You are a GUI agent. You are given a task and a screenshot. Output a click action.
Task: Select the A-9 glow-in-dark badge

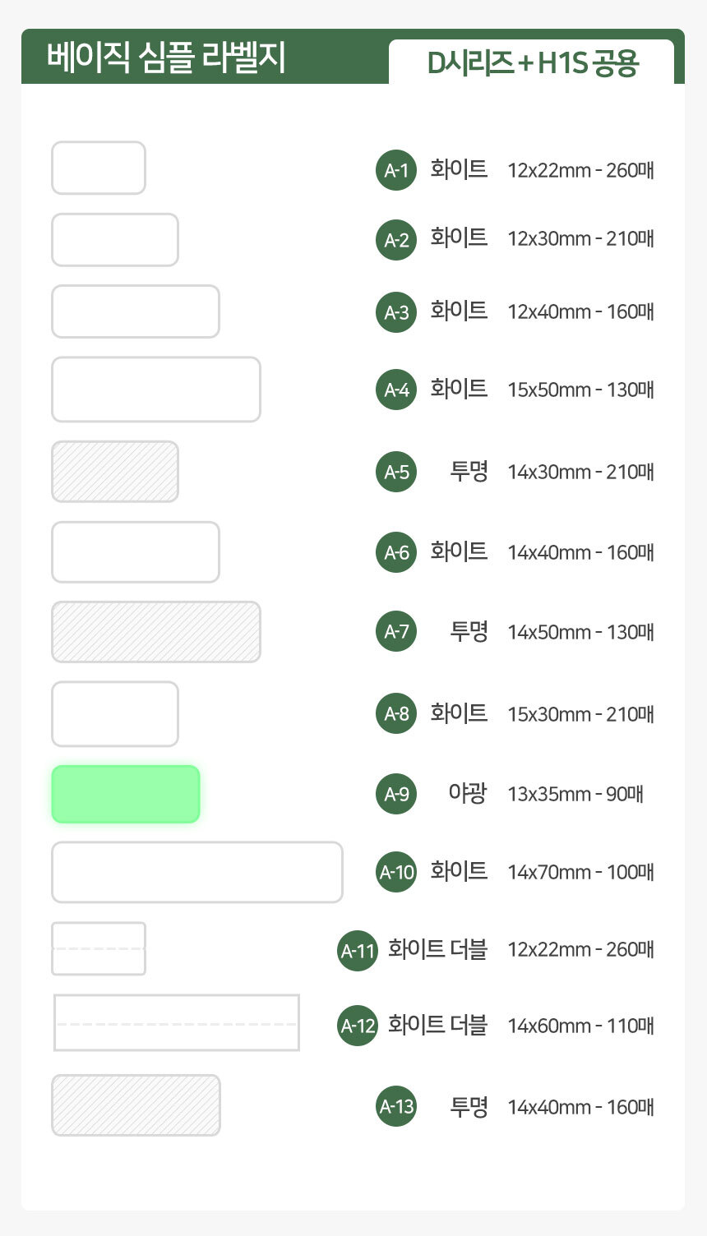[396, 794]
